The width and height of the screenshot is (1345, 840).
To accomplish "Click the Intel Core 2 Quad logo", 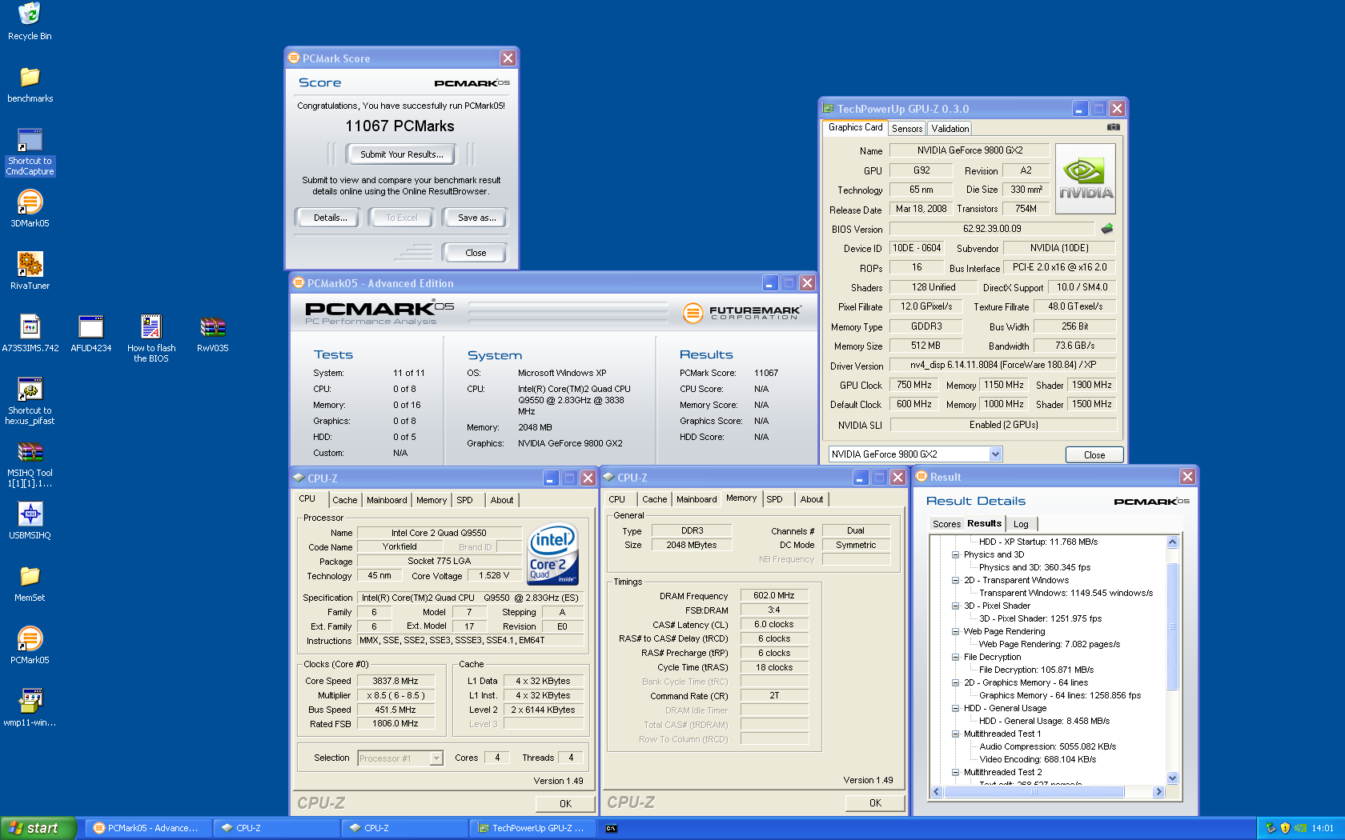I will click(552, 554).
